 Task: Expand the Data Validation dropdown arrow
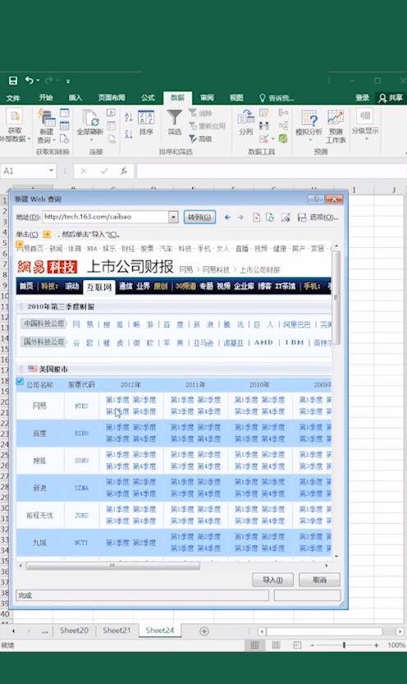(272, 139)
